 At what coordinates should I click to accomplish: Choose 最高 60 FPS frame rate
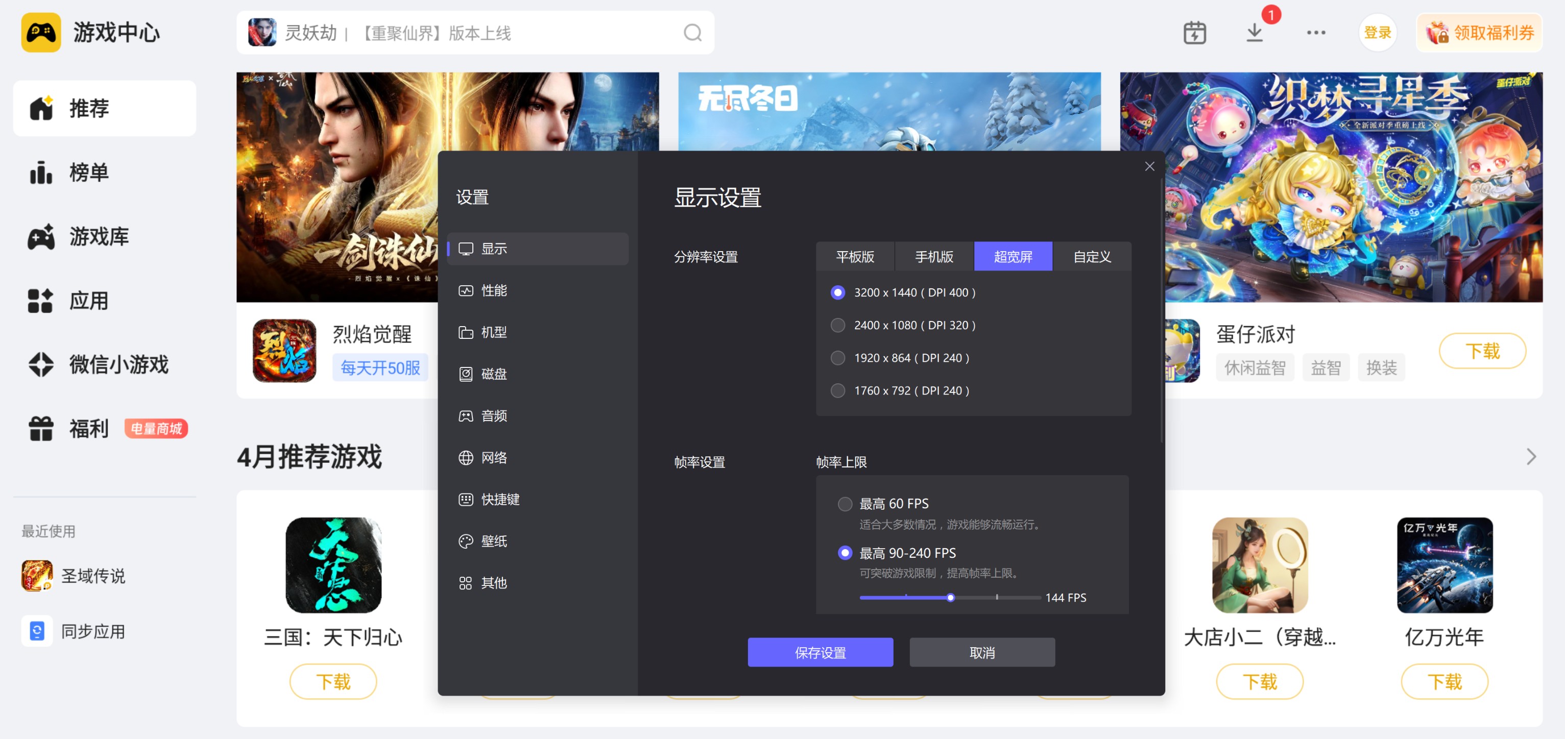click(845, 504)
